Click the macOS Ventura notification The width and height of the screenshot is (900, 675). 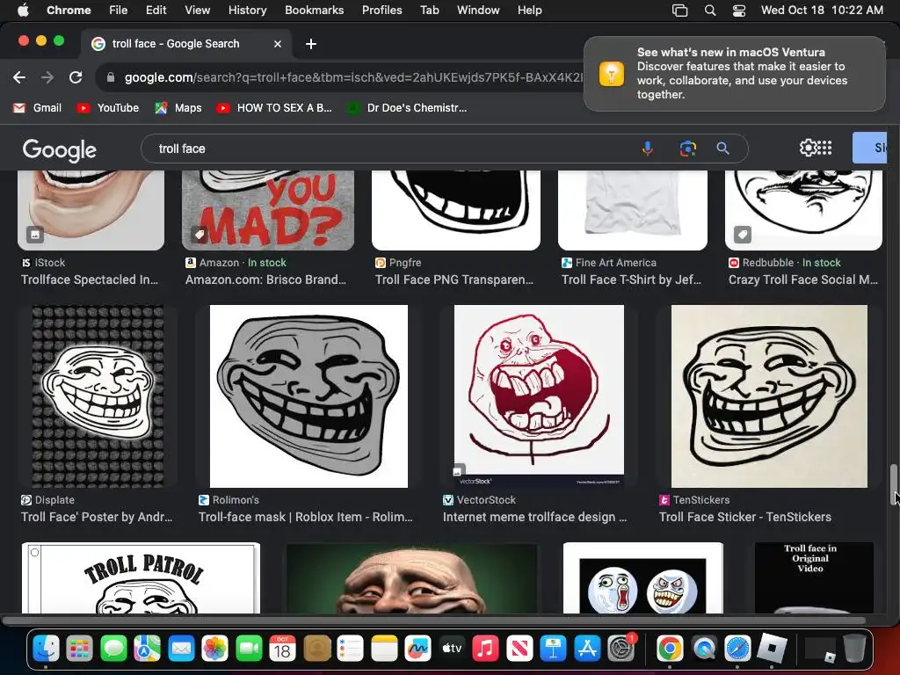pos(734,74)
